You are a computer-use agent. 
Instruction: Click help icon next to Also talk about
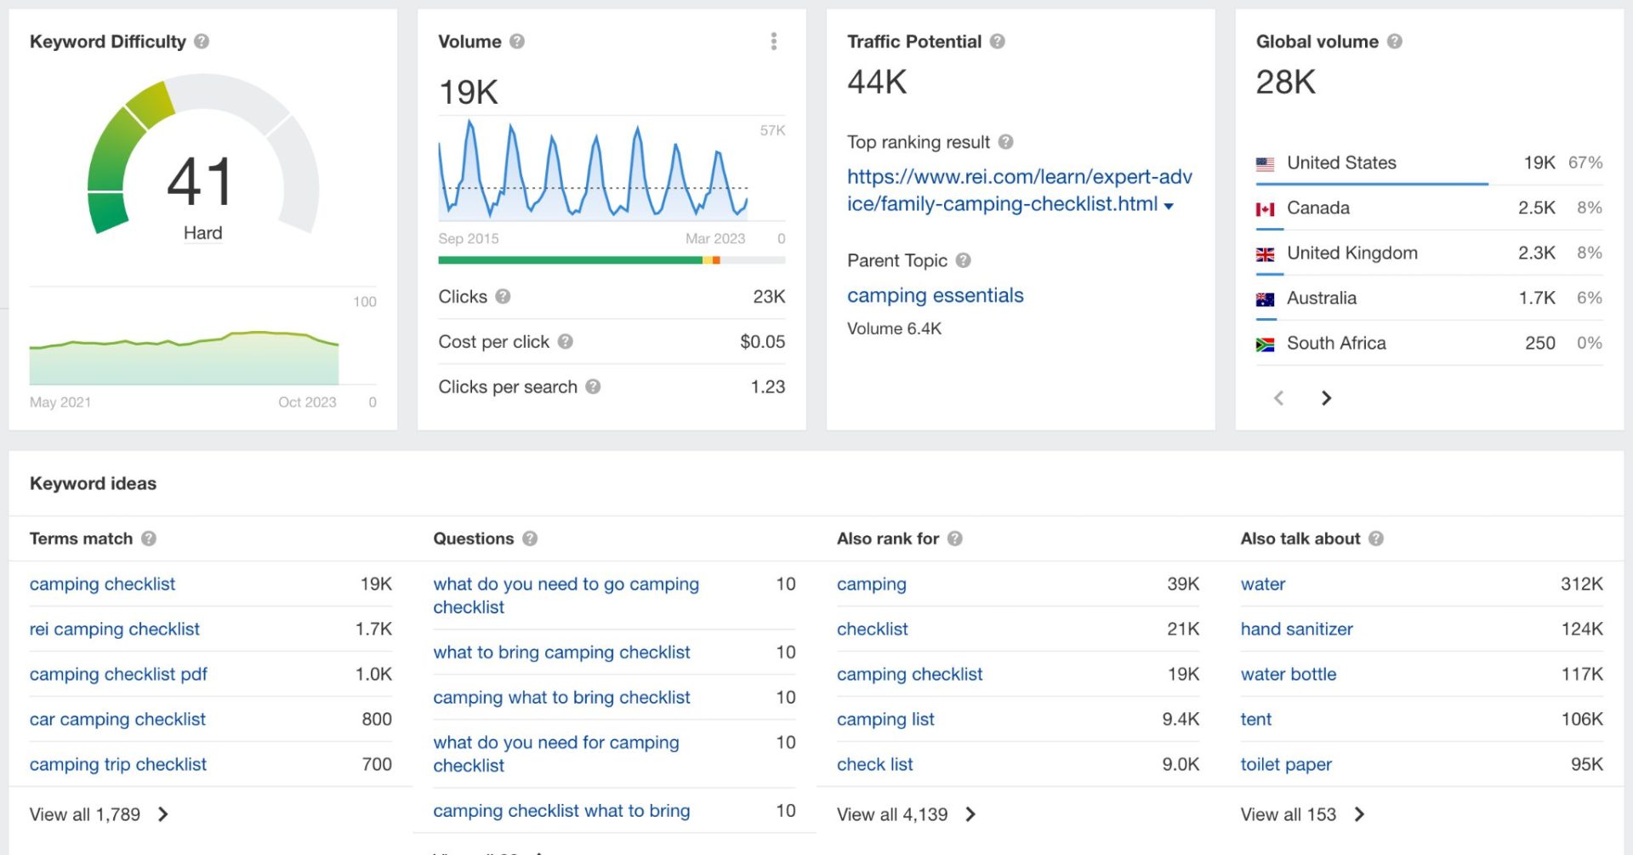coord(1376,539)
